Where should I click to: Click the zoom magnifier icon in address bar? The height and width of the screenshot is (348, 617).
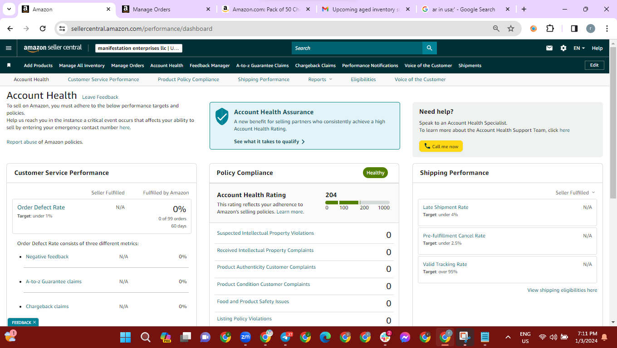pyautogui.click(x=496, y=29)
